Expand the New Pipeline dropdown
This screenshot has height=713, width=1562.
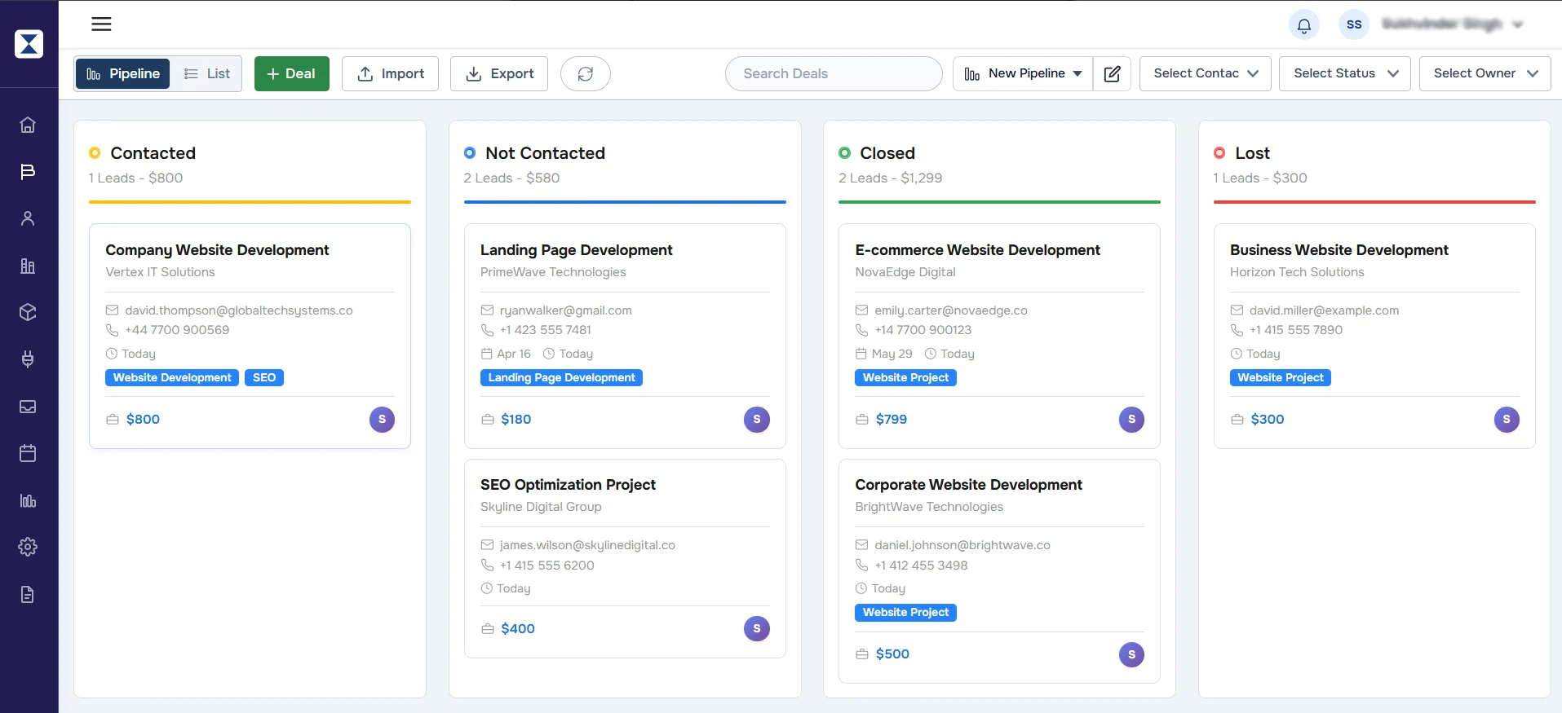pyautogui.click(x=1023, y=74)
